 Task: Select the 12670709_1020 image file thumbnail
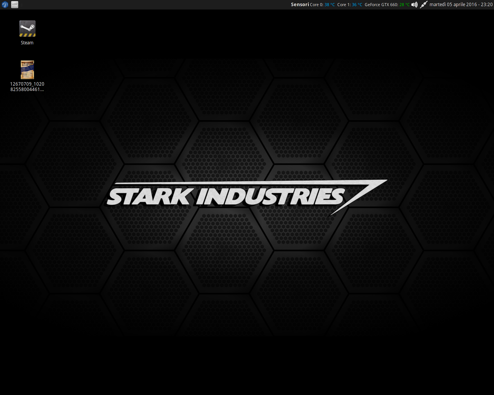tap(27, 70)
